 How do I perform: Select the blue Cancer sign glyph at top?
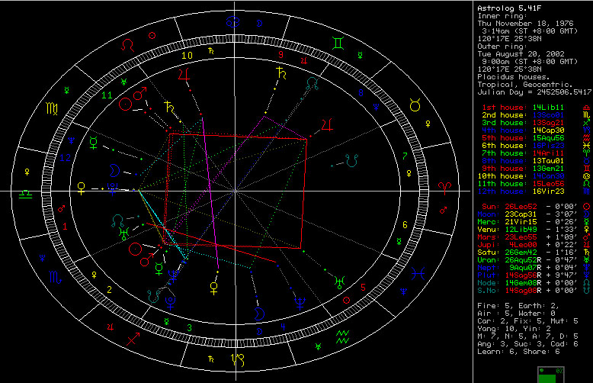pos(263,23)
